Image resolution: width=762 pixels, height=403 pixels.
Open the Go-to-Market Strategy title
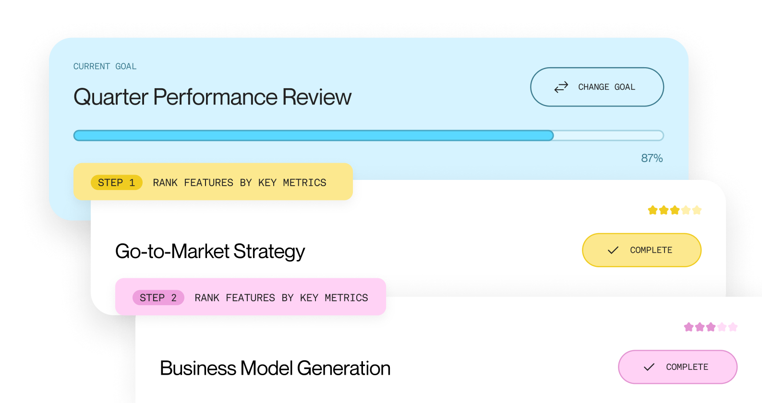pos(210,251)
